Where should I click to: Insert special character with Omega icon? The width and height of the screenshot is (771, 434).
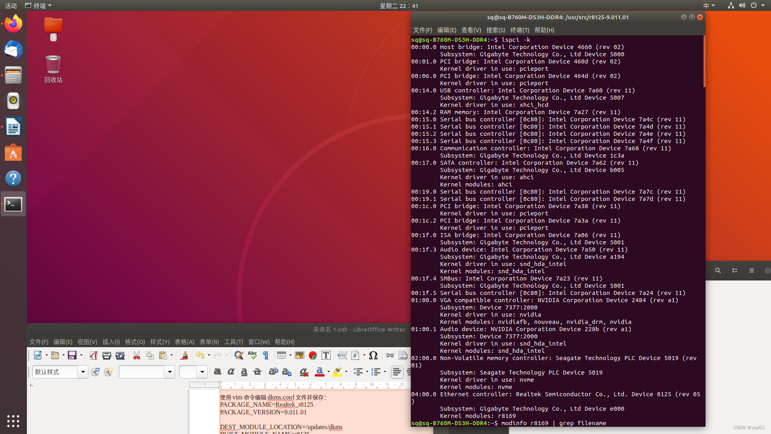373,355
